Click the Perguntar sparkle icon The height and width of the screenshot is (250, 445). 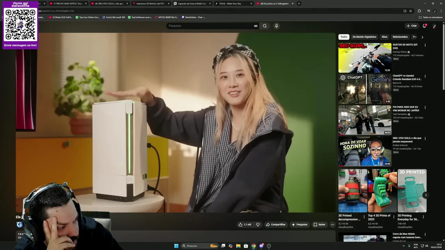tap(293, 225)
